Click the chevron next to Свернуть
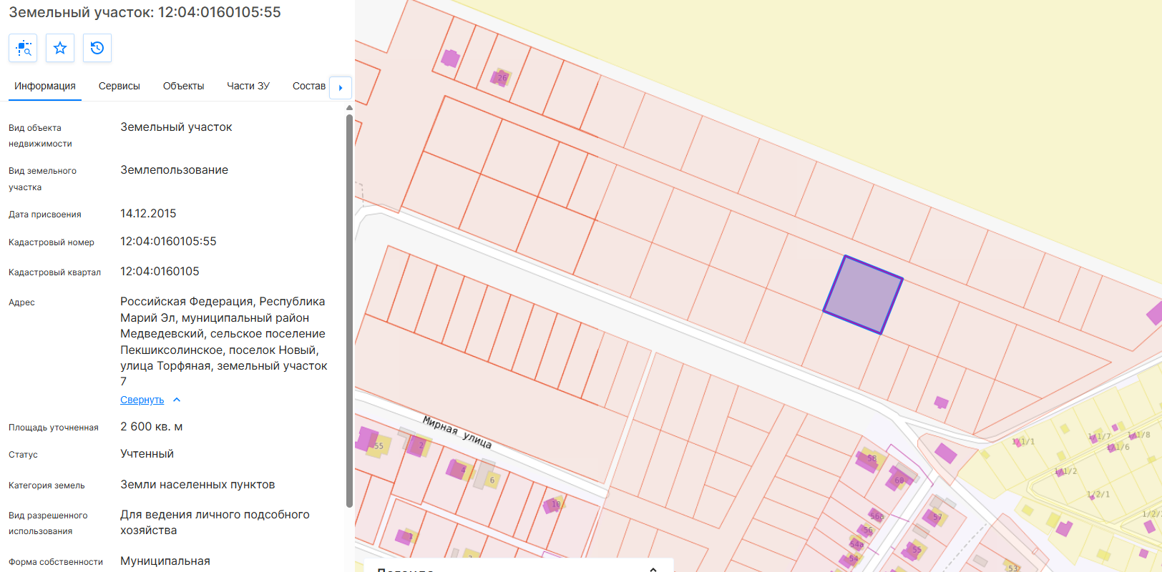Screen dimensions: 1162x572 [177, 400]
